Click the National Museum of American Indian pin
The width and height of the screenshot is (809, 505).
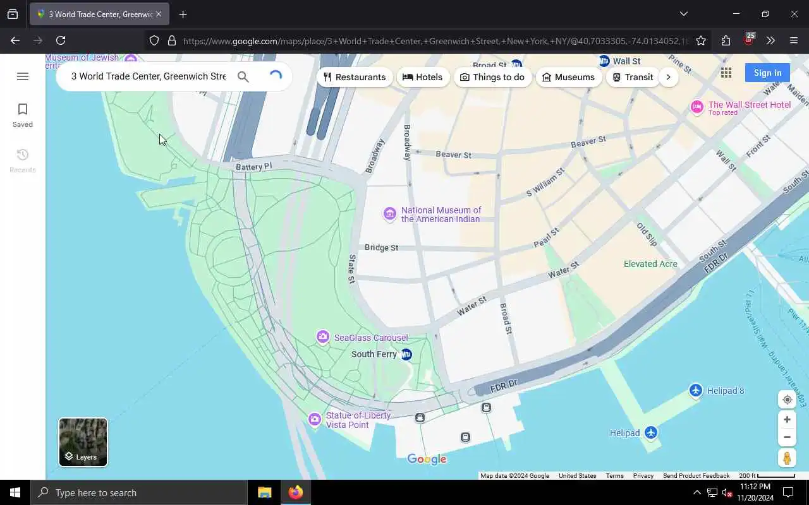pos(390,214)
